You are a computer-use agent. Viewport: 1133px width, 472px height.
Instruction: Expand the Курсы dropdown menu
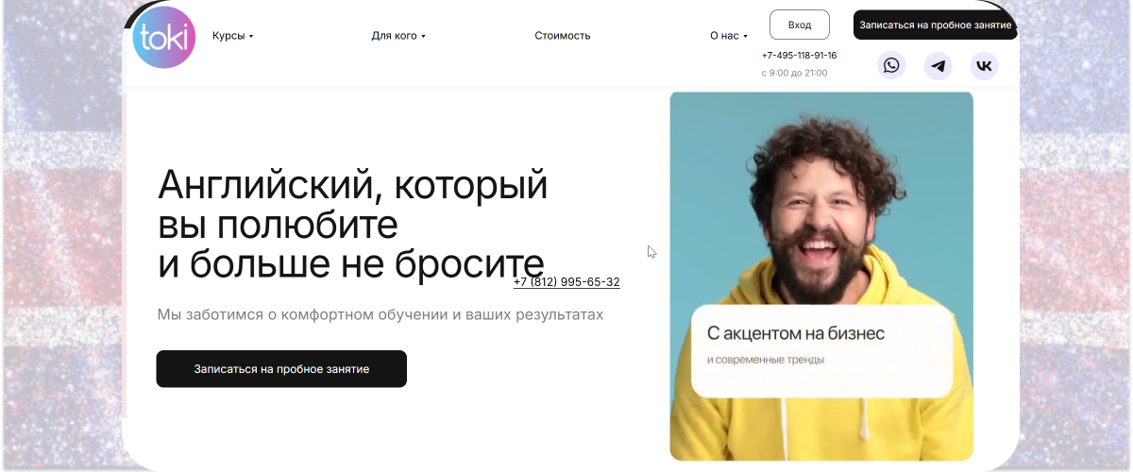tap(233, 36)
